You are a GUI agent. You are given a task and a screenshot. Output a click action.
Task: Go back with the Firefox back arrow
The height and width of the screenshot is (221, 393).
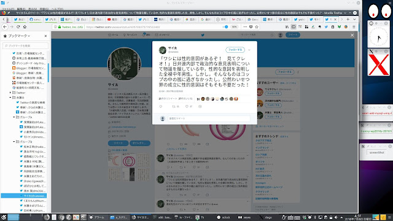[x=5, y=27]
